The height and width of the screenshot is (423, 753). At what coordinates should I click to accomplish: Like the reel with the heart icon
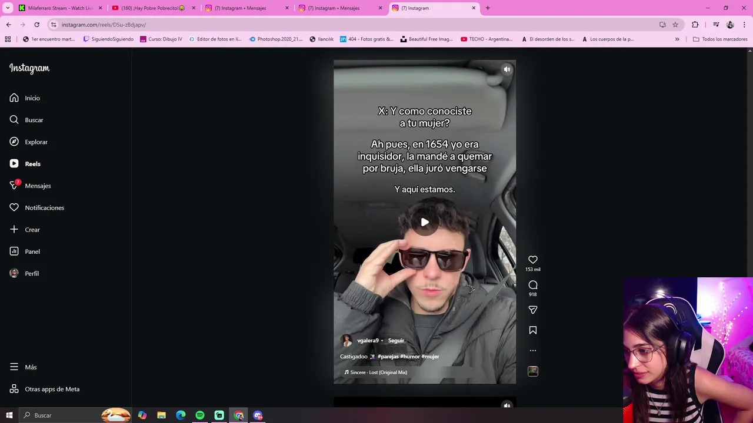point(533,260)
